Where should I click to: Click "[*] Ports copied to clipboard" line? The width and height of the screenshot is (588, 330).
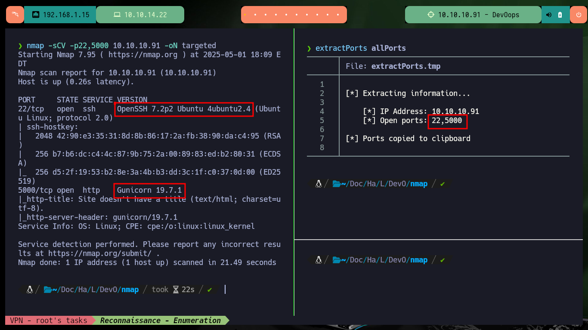[408, 139]
